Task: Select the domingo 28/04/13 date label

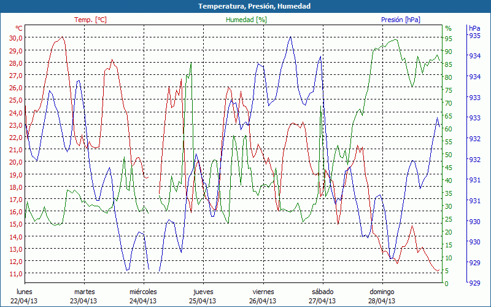Action: coord(382,296)
